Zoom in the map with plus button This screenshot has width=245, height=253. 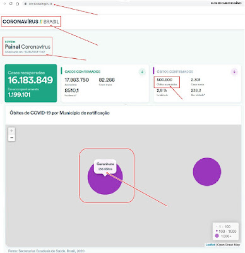11,131
